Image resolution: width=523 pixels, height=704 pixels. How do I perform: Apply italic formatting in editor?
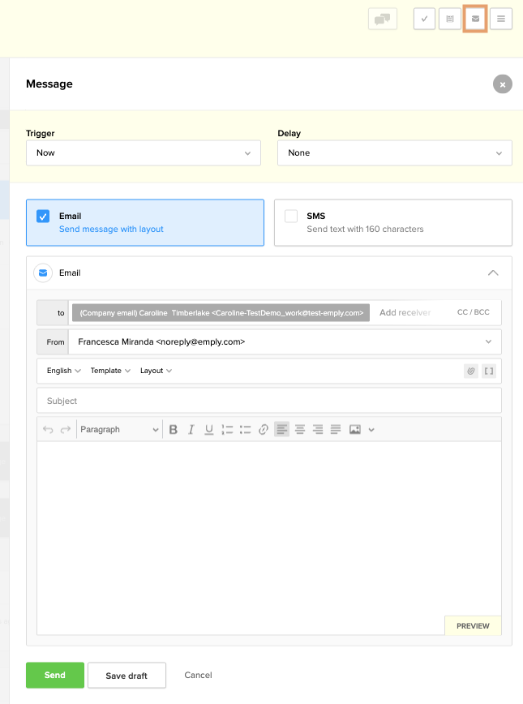pyautogui.click(x=191, y=430)
